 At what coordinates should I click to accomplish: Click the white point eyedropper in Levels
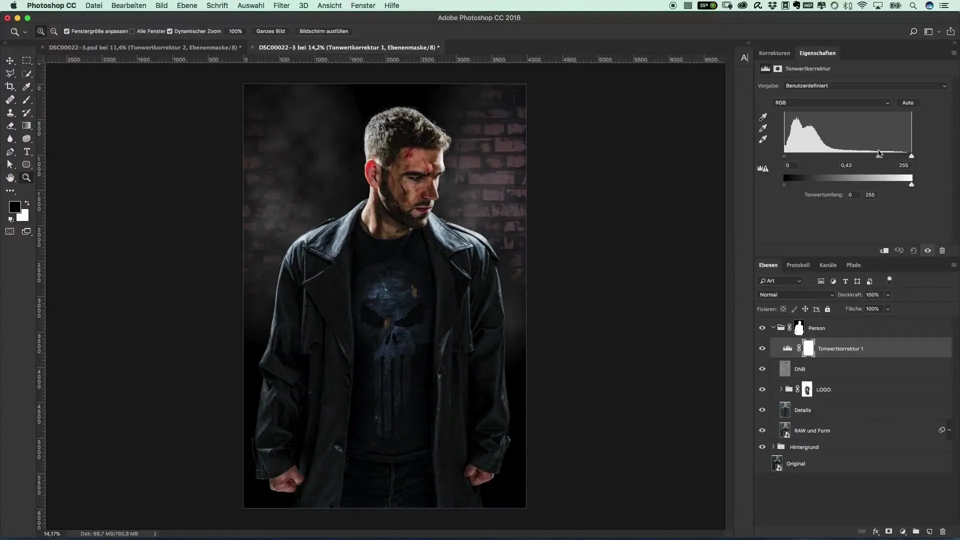(x=763, y=139)
